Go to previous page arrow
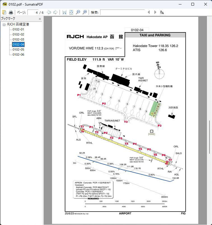This screenshot has width=212, height=225. pyautogui.click(x=49, y=12)
